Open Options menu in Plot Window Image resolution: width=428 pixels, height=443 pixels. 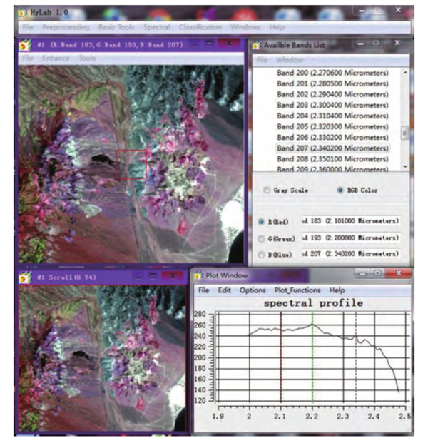pos(253,290)
